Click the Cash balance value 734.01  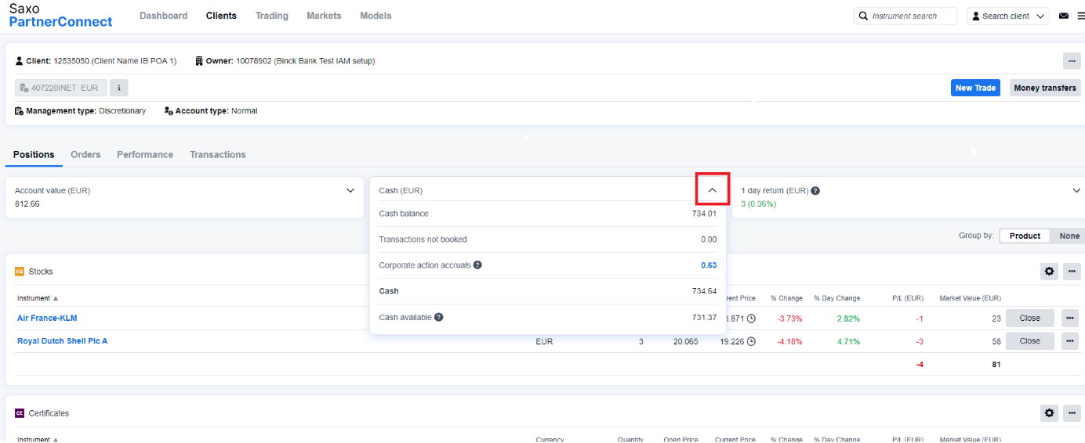[x=703, y=214]
